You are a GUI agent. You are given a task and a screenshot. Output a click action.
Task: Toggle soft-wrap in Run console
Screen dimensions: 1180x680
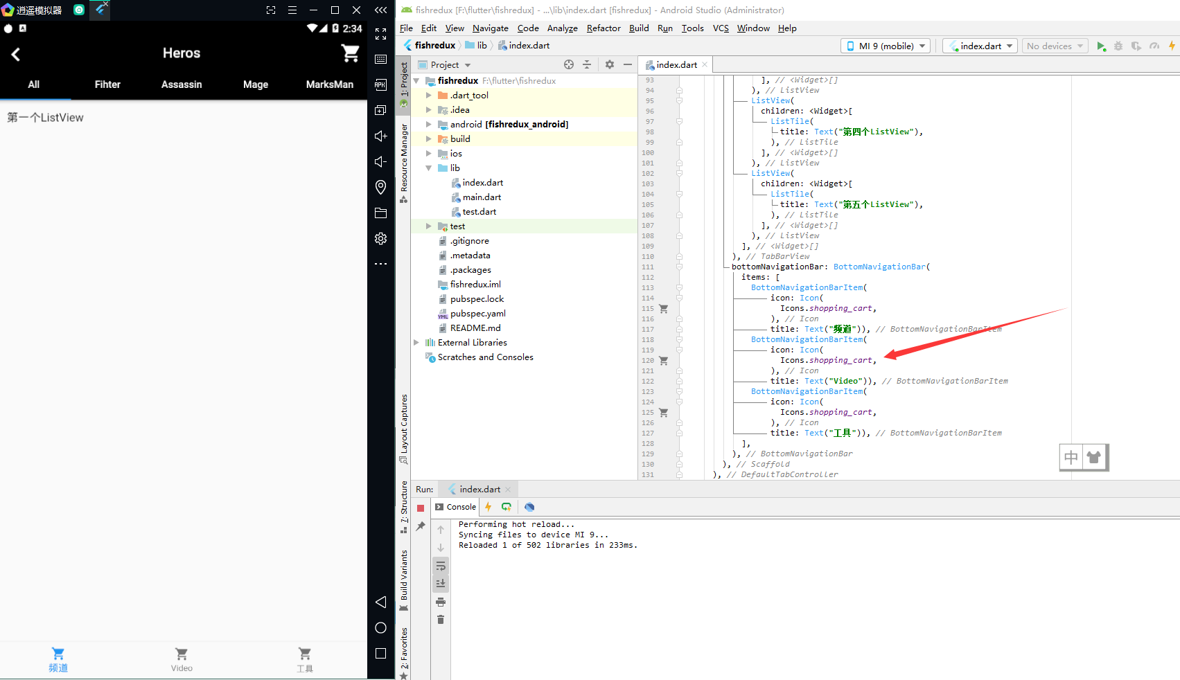(x=441, y=566)
